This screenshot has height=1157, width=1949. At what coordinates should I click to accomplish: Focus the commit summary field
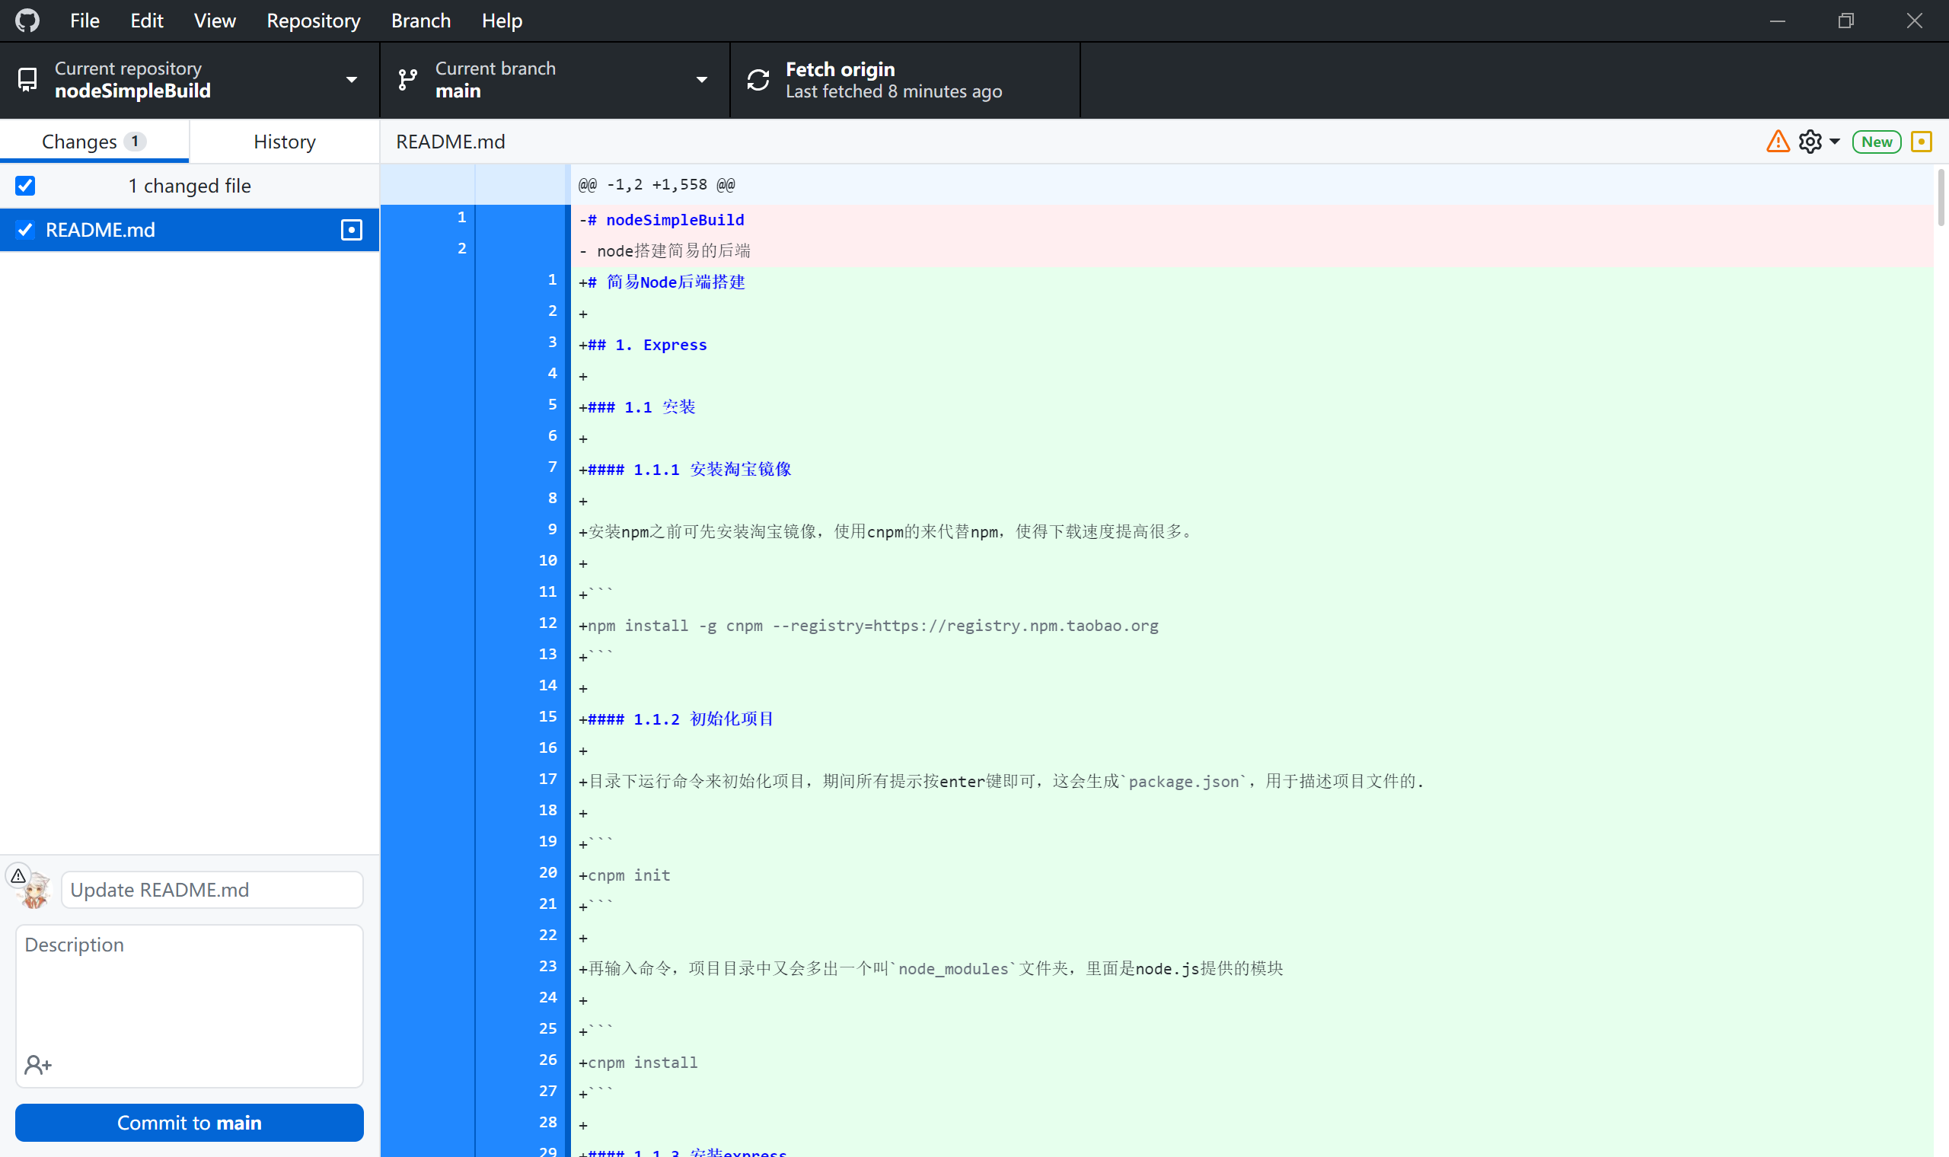(x=212, y=890)
